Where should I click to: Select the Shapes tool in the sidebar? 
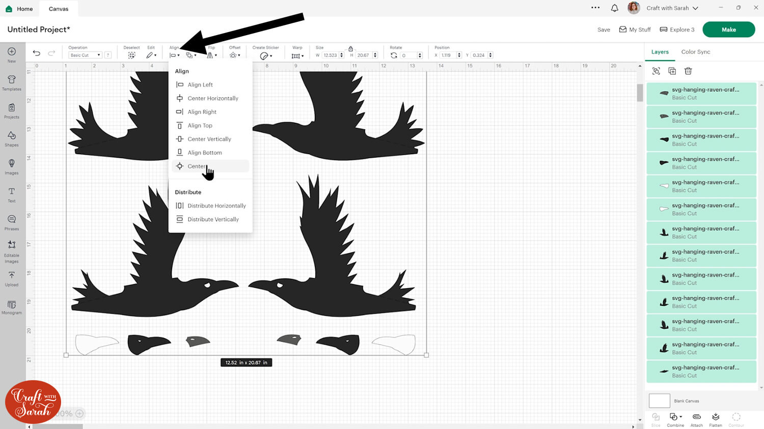point(12,138)
